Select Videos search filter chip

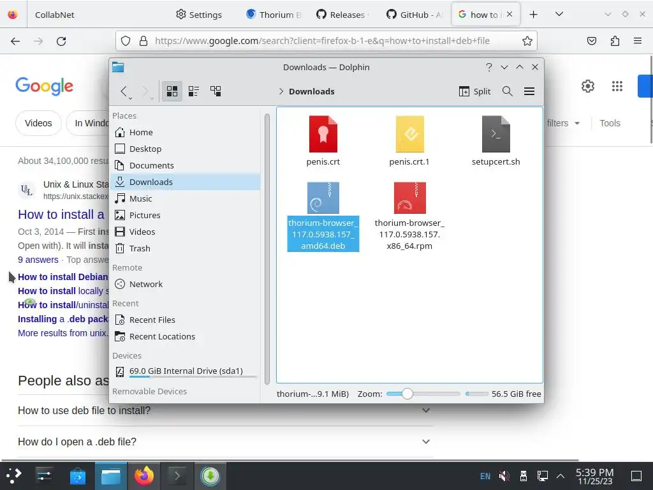[x=38, y=123]
